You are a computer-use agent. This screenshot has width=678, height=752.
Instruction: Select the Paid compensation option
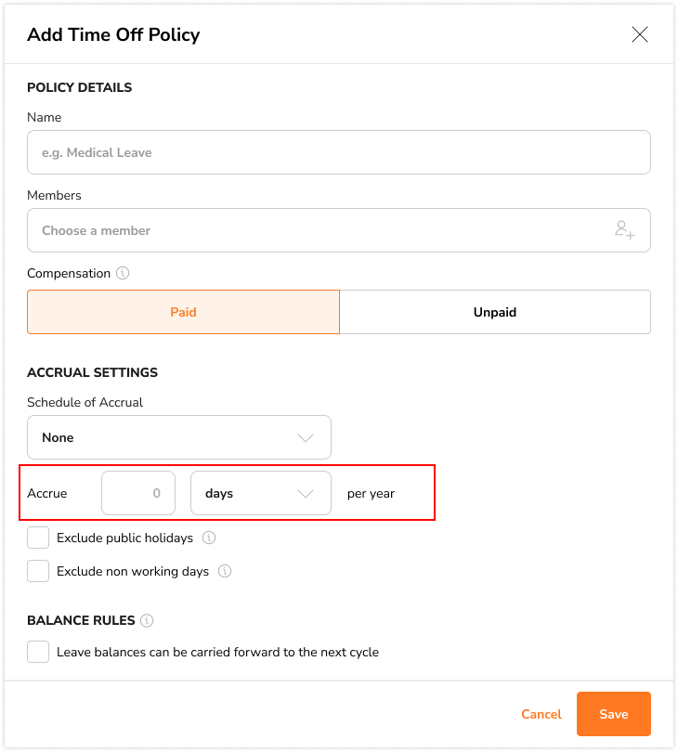pos(183,312)
